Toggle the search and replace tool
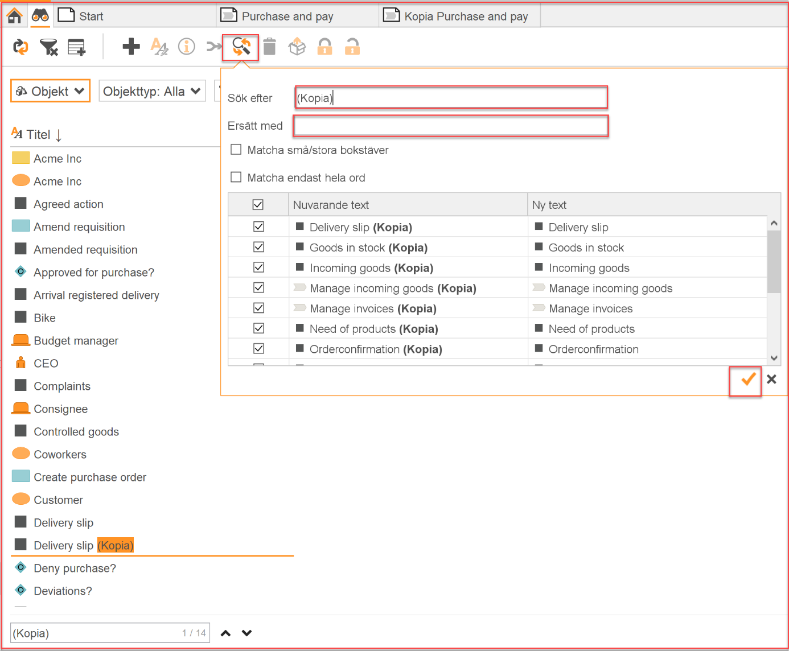 (x=241, y=47)
